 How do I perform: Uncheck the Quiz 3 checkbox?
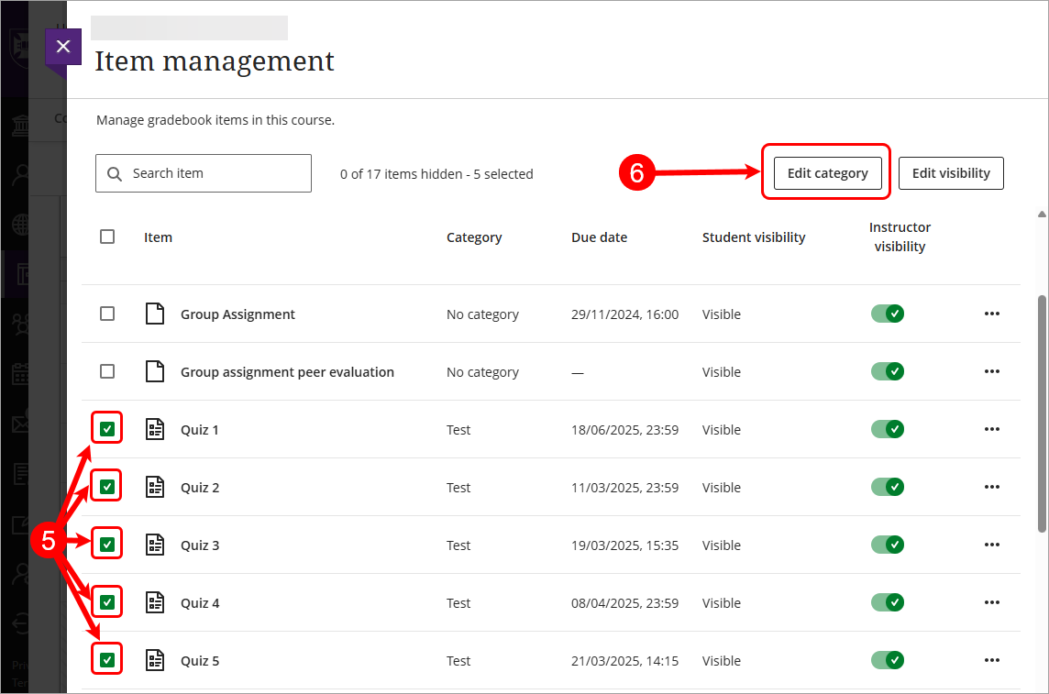click(107, 545)
